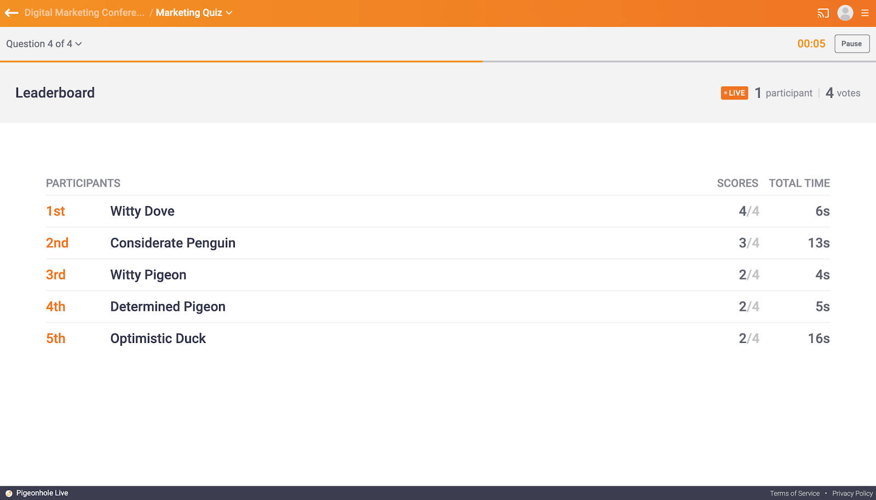Click the question timer progress bar
This screenshot has width=876, height=500.
(x=438, y=61)
